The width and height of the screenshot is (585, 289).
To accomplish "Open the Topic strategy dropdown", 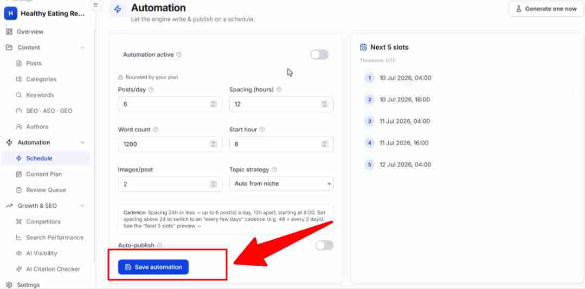I will click(281, 183).
